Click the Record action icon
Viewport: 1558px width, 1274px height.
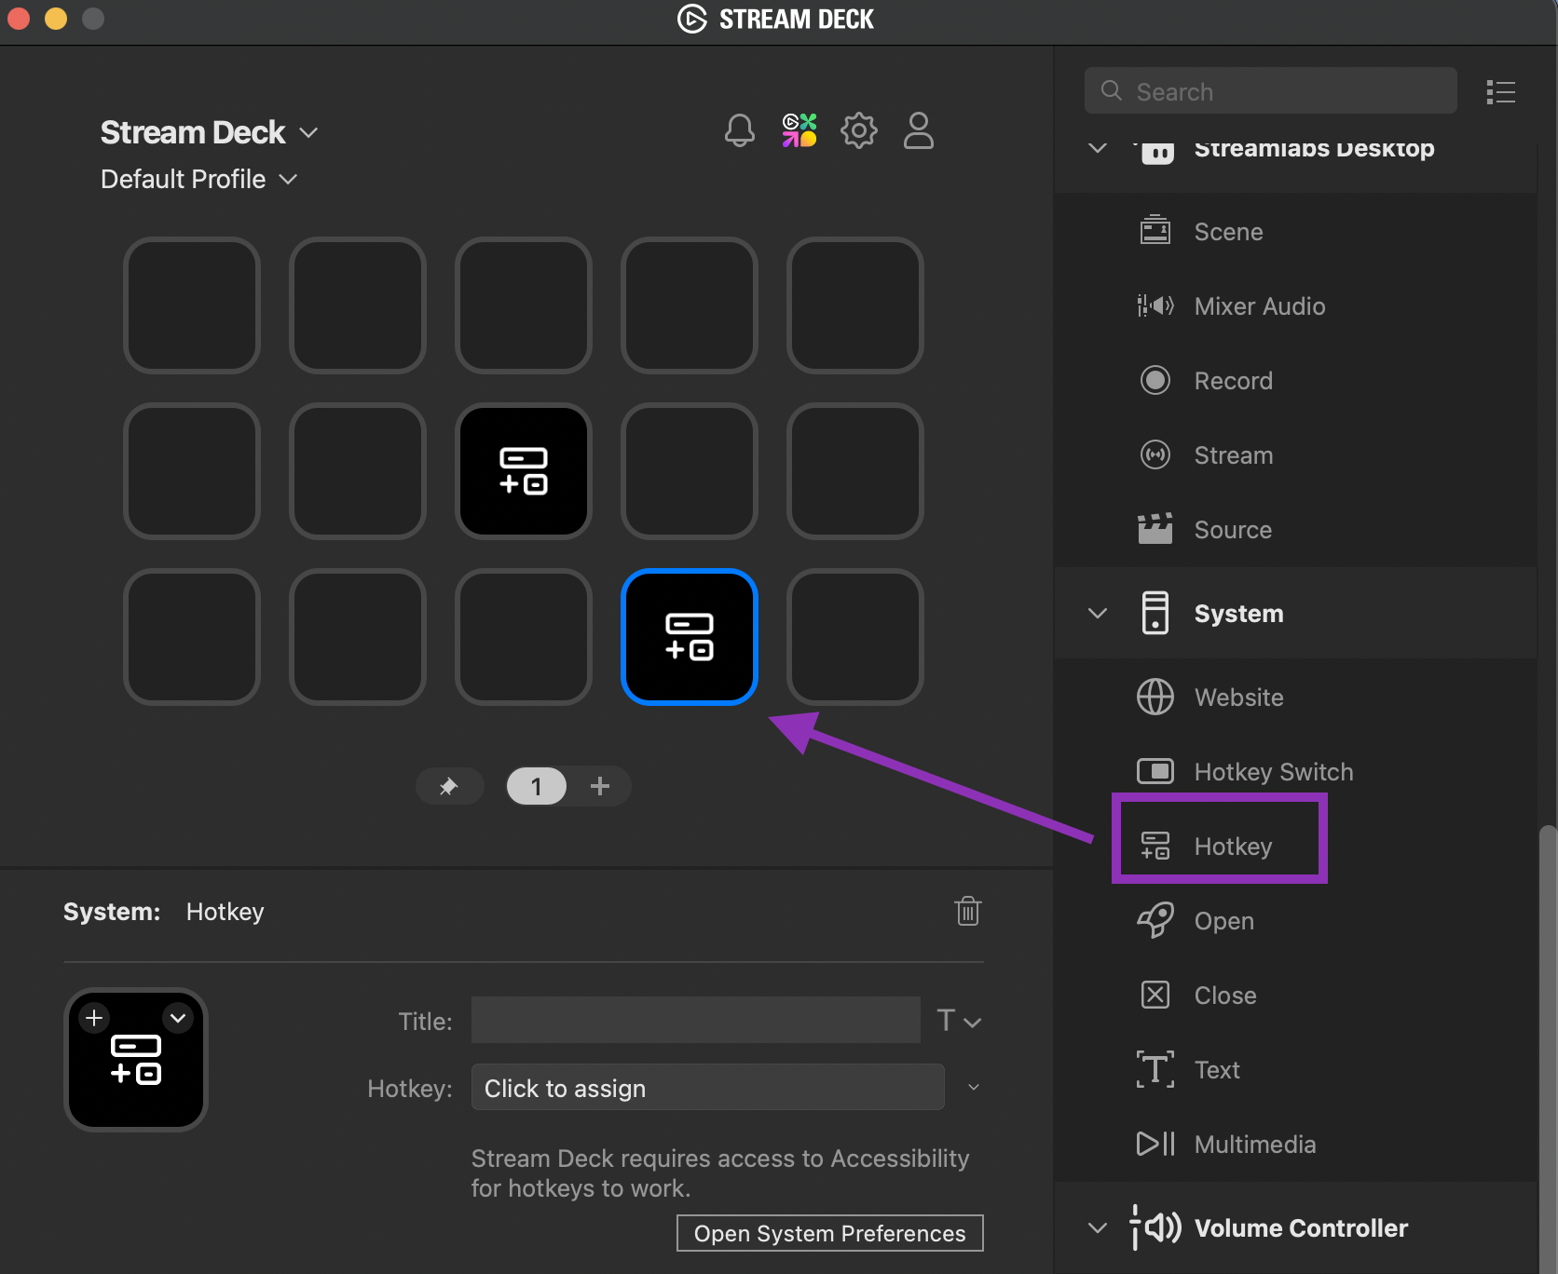(1155, 380)
